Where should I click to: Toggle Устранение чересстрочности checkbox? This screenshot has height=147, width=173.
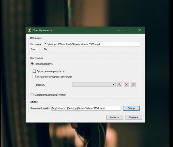[x=34, y=76]
